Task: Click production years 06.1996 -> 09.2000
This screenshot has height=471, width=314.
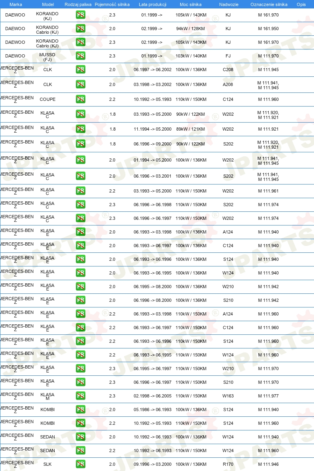Action: [153, 144]
